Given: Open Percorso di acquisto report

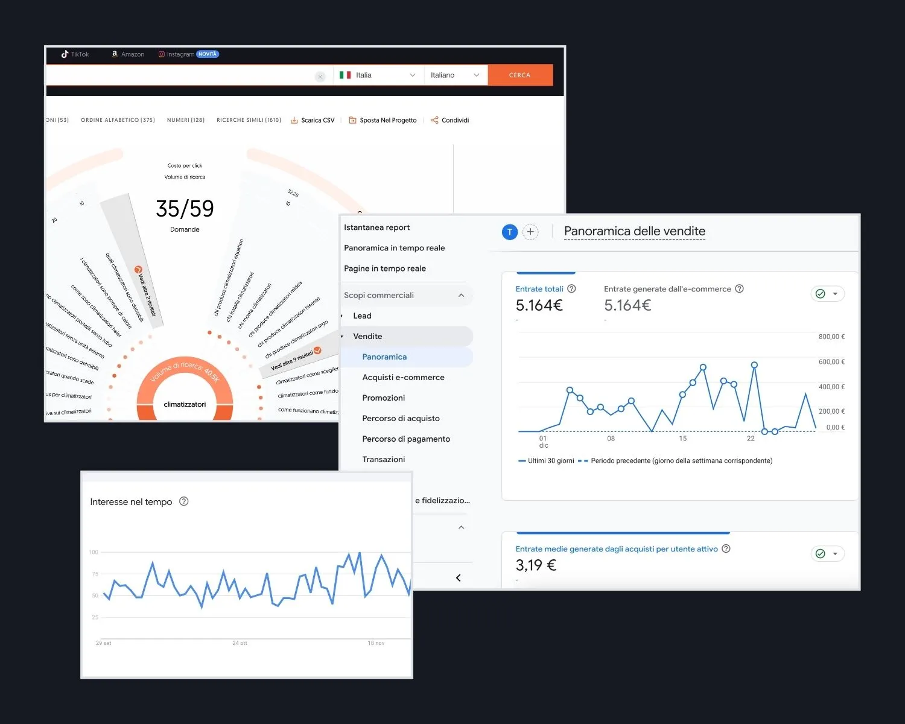Looking at the screenshot, I should tap(401, 418).
